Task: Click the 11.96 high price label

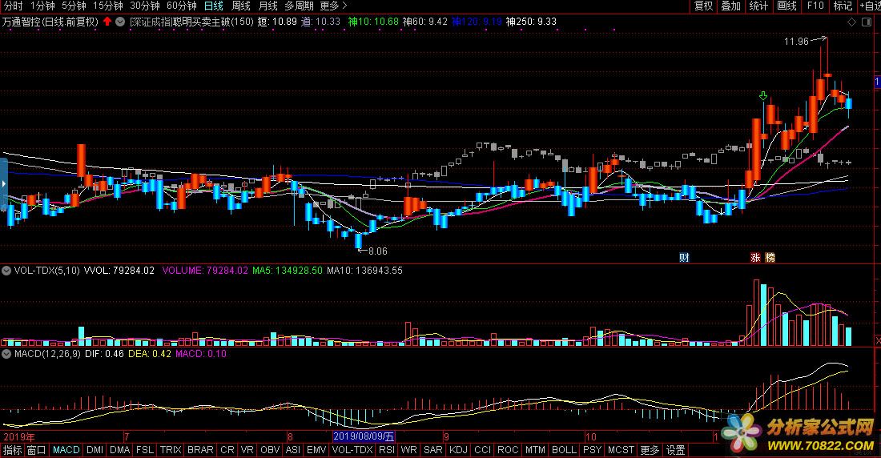Action: [x=796, y=42]
